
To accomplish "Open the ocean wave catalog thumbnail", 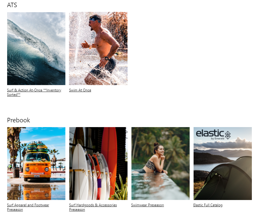I will [x=36, y=49].
